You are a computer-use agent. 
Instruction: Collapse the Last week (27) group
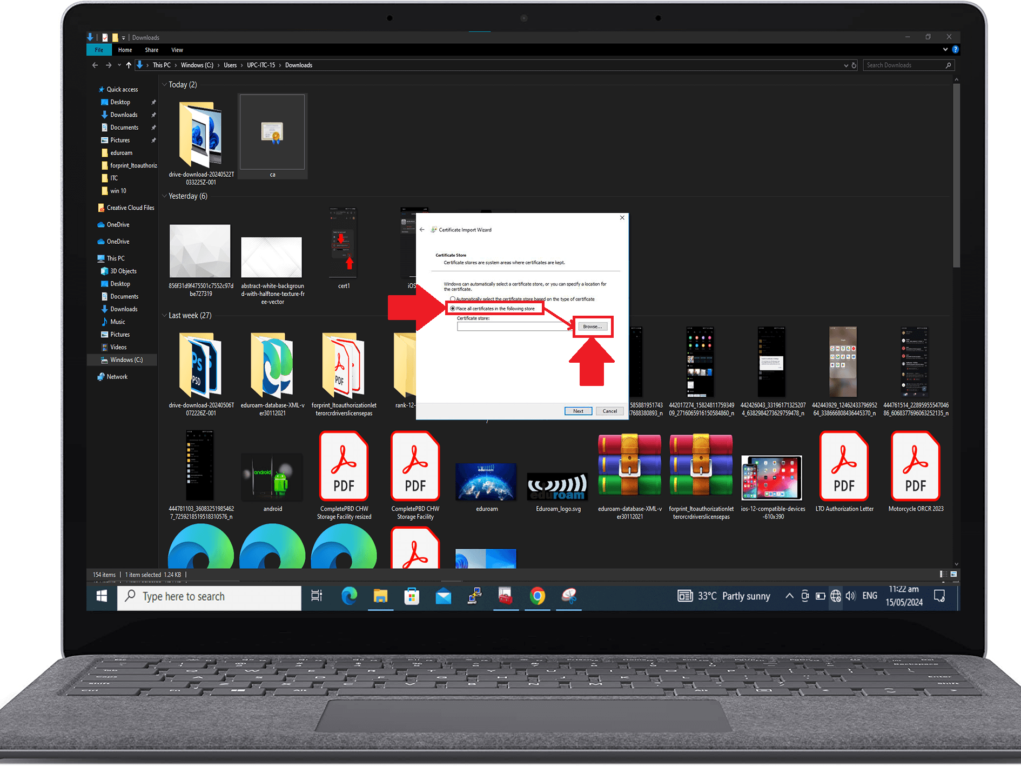(164, 316)
